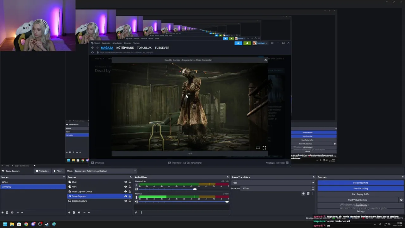Go back with Steam navigation arrow

click(x=92, y=48)
